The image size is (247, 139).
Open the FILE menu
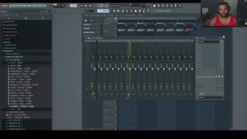point(10,5)
